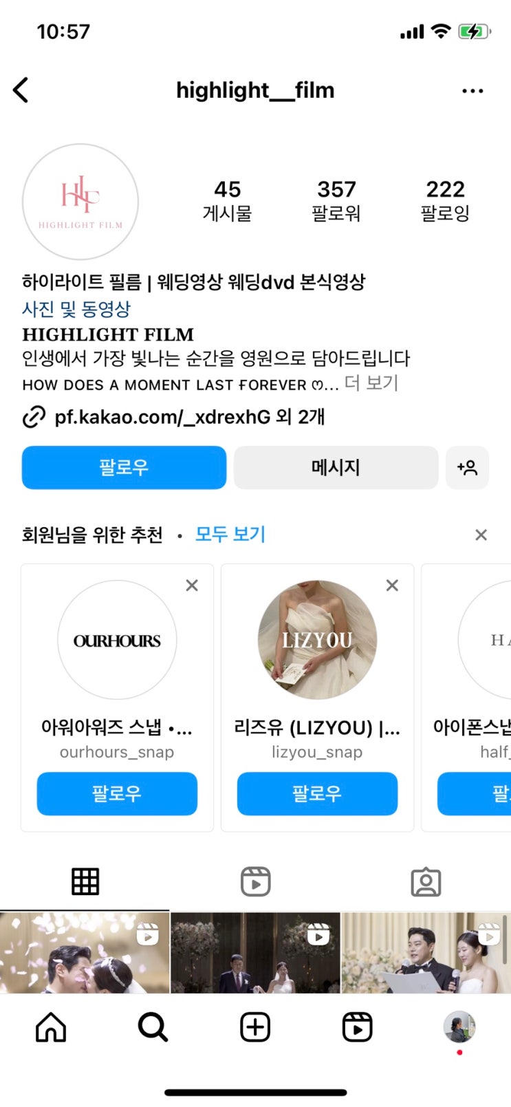This screenshot has height=1107, width=511.
Task: Expand bio with 더 보기
Action: tap(371, 383)
